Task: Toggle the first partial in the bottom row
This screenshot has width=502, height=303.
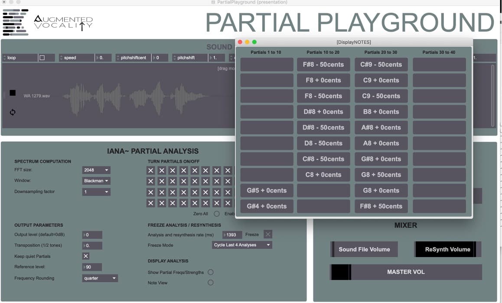Action: click(x=151, y=203)
